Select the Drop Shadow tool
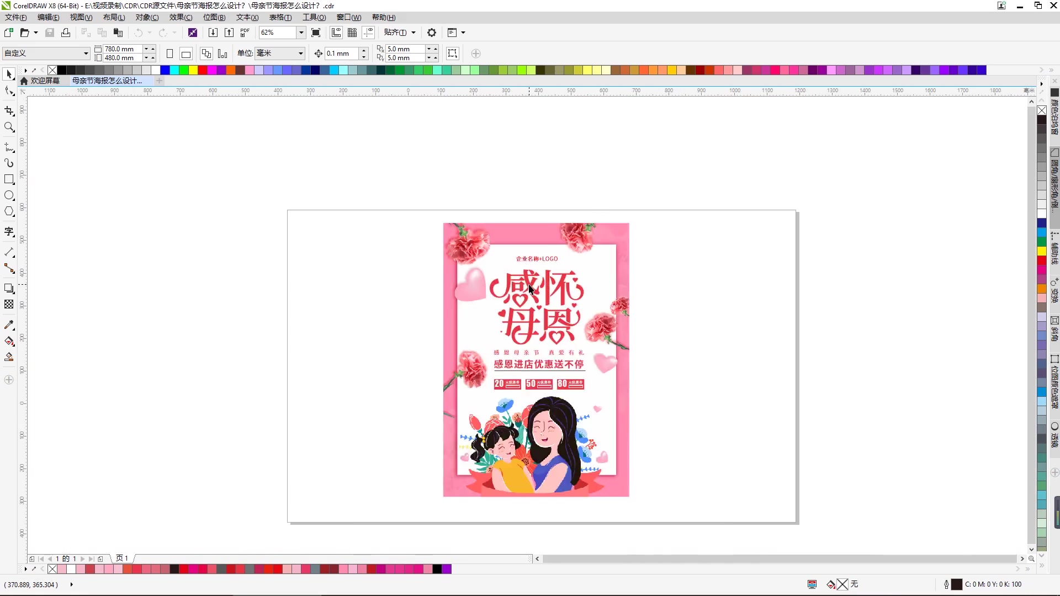1060x596 pixels. click(9, 289)
